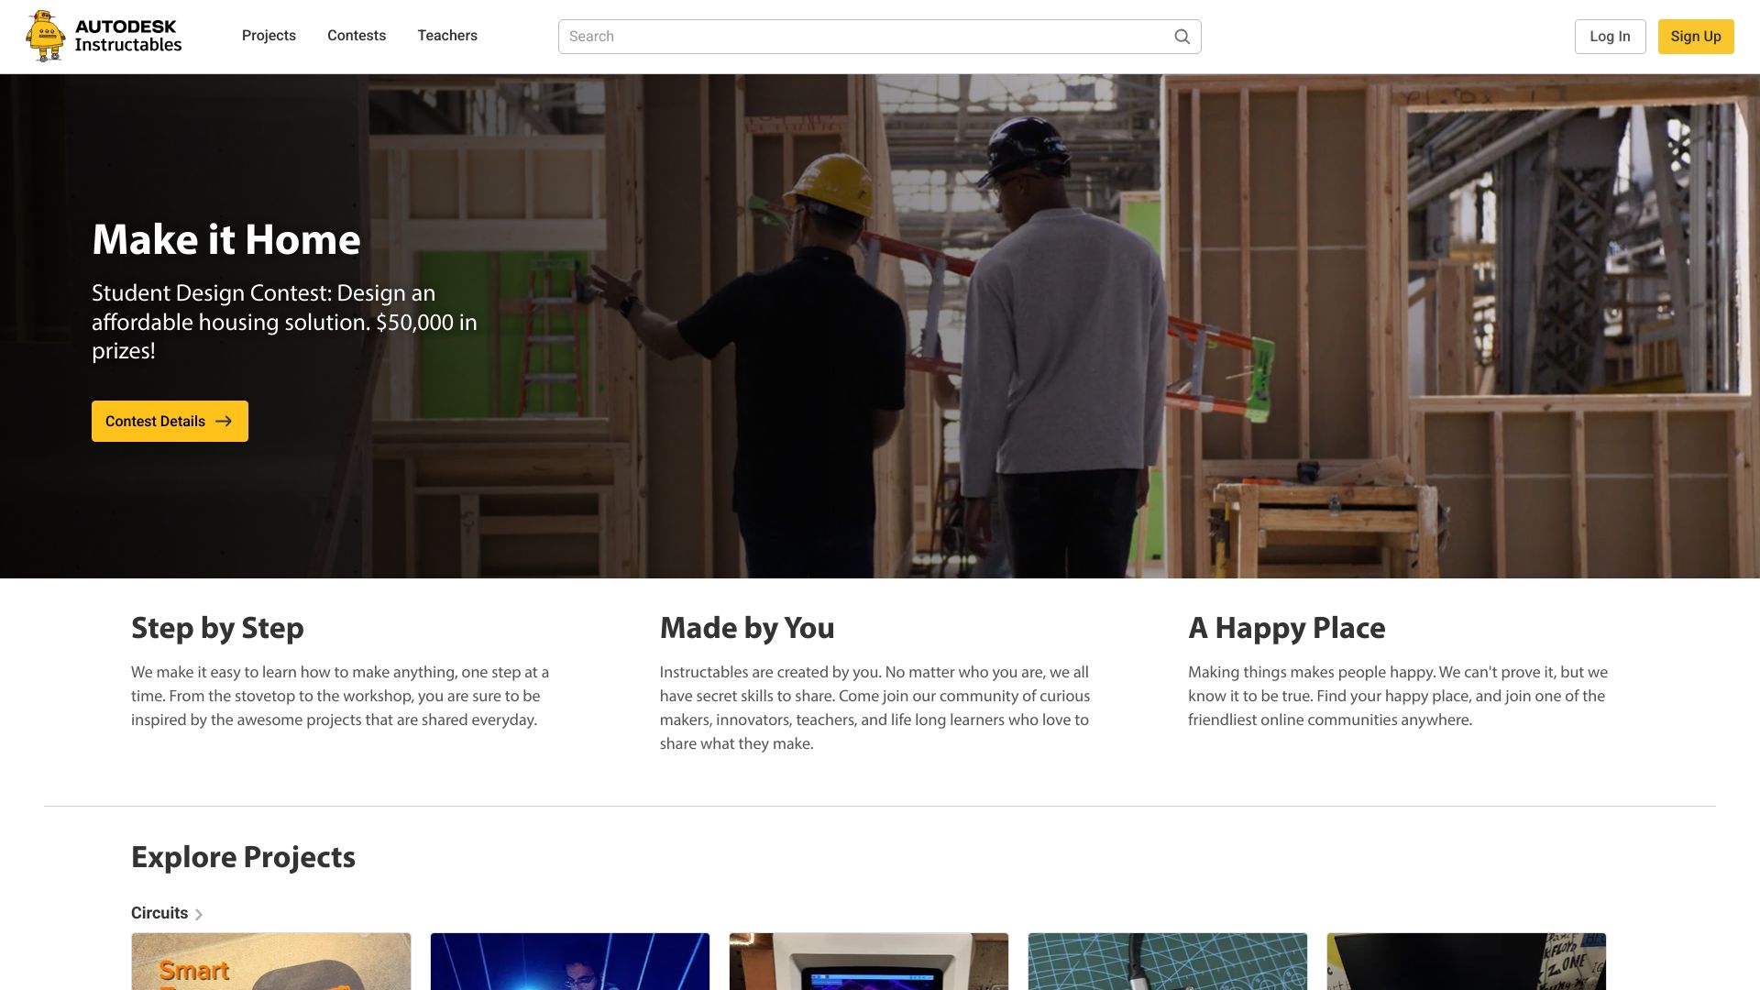Click the Autodesk Instructables wordmark text

(x=128, y=37)
